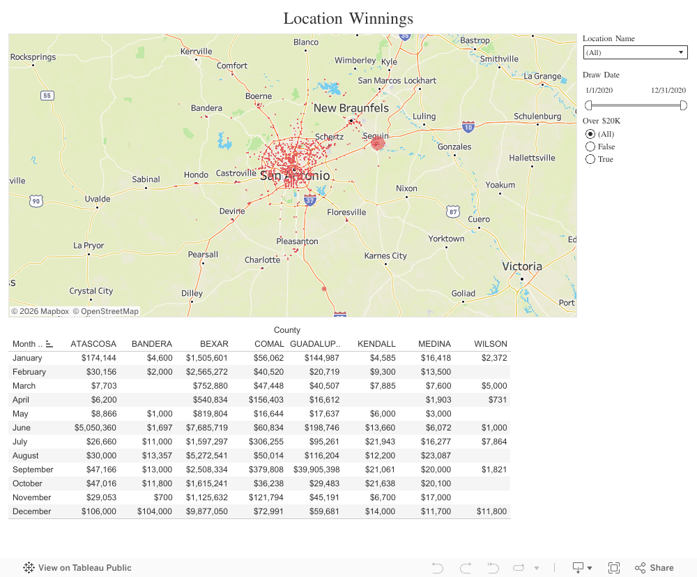Select the (All) radio under Over $20K

point(590,134)
